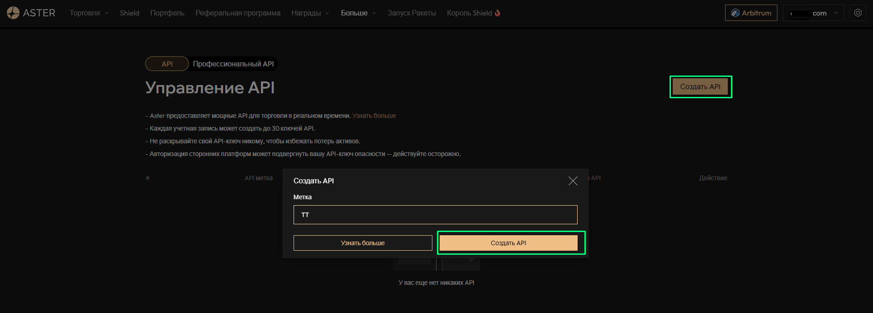Click the Arbitrum network button
The image size is (873, 313).
coord(751,13)
